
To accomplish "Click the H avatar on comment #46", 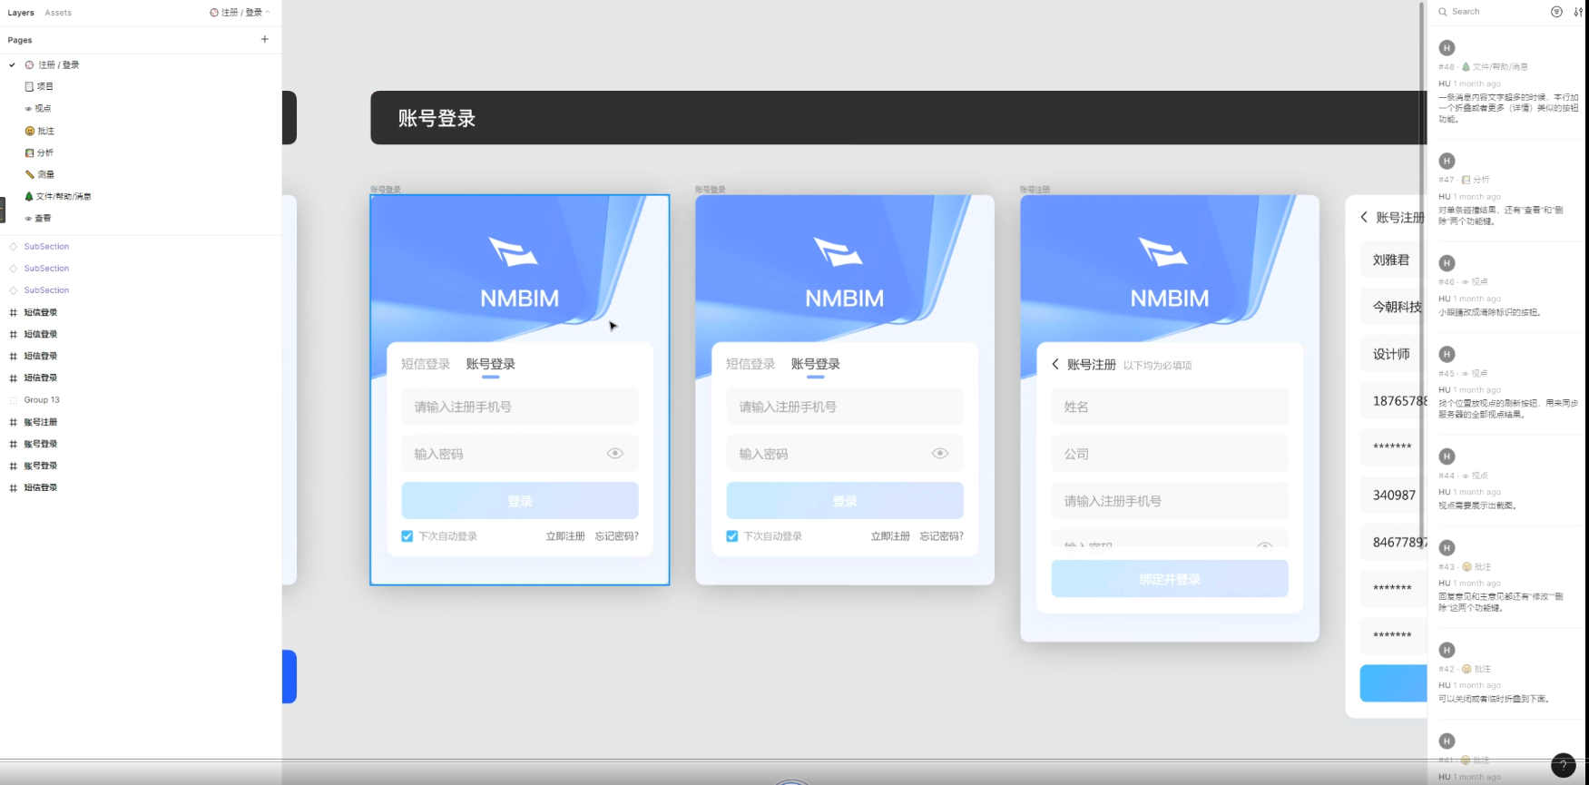I will point(1447,263).
